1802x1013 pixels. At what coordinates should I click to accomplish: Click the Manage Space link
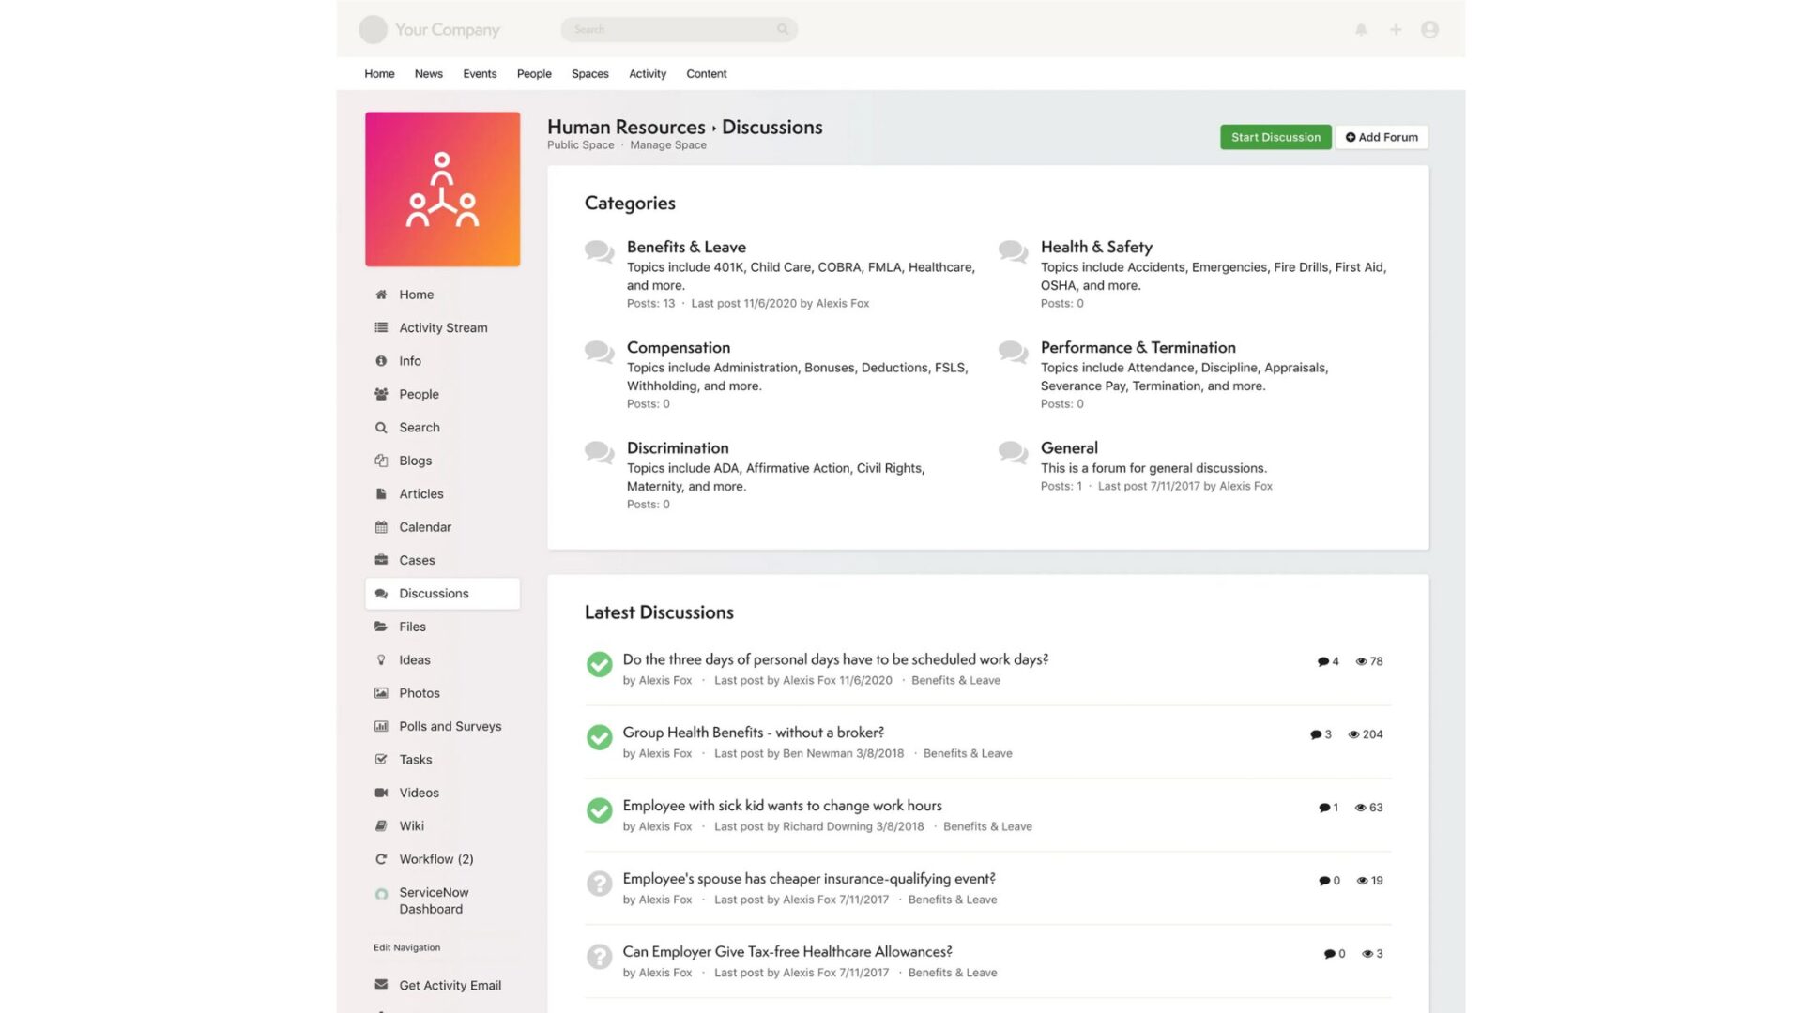[667, 144]
